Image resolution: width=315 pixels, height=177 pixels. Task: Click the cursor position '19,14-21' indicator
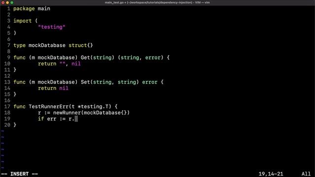point(271,174)
